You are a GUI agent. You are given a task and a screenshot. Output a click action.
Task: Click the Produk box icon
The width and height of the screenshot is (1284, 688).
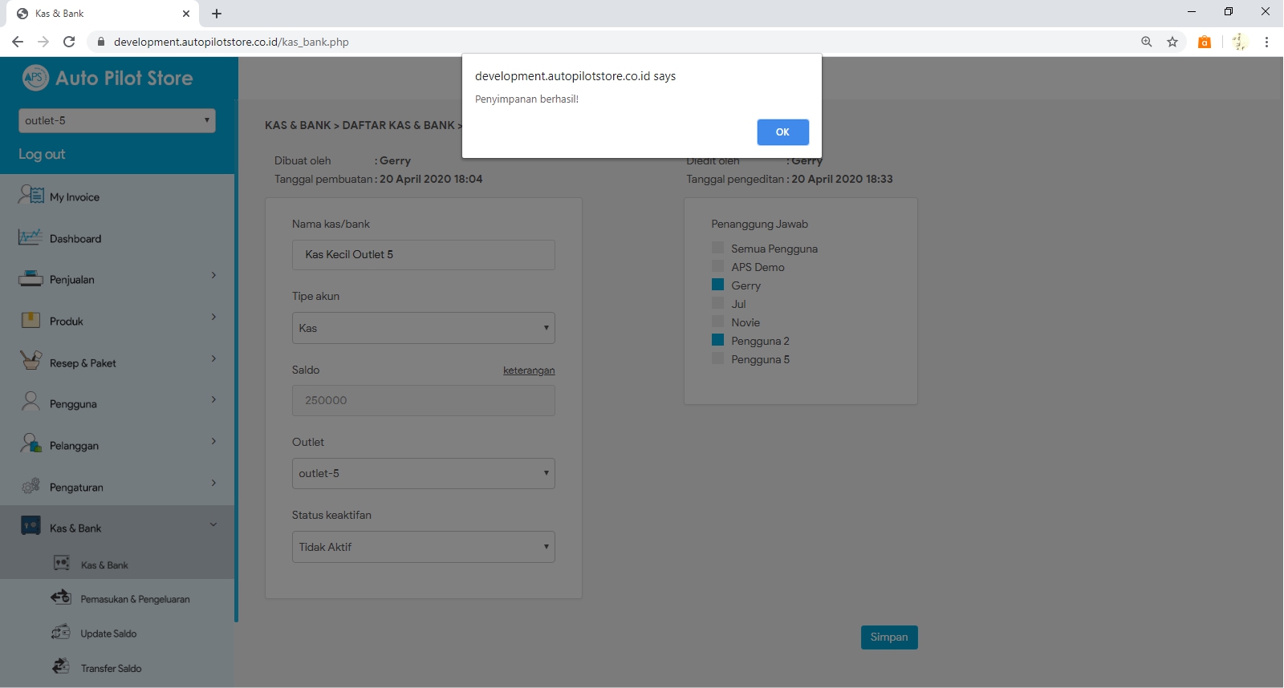tap(30, 321)
